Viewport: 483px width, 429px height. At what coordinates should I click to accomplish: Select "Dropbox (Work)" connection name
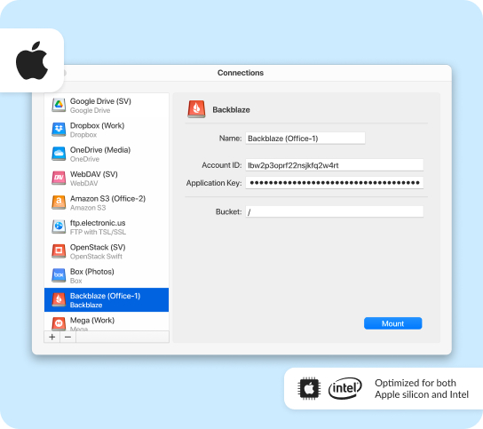pos(98,126)
